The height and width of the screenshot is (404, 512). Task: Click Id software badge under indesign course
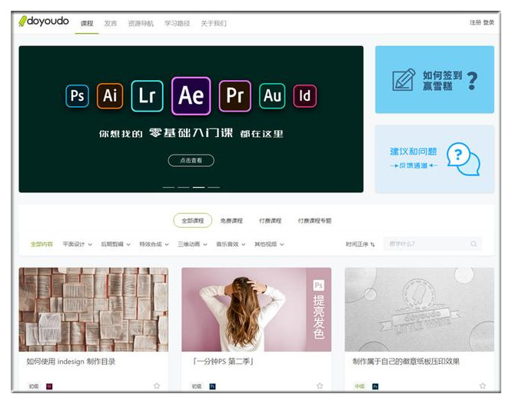[49, 386]
